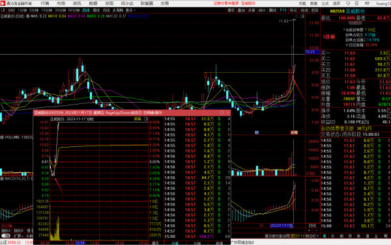The image size is (391, 245).
Task: Click the 操盘 link in popup chart
Action: tap(138, 119)
